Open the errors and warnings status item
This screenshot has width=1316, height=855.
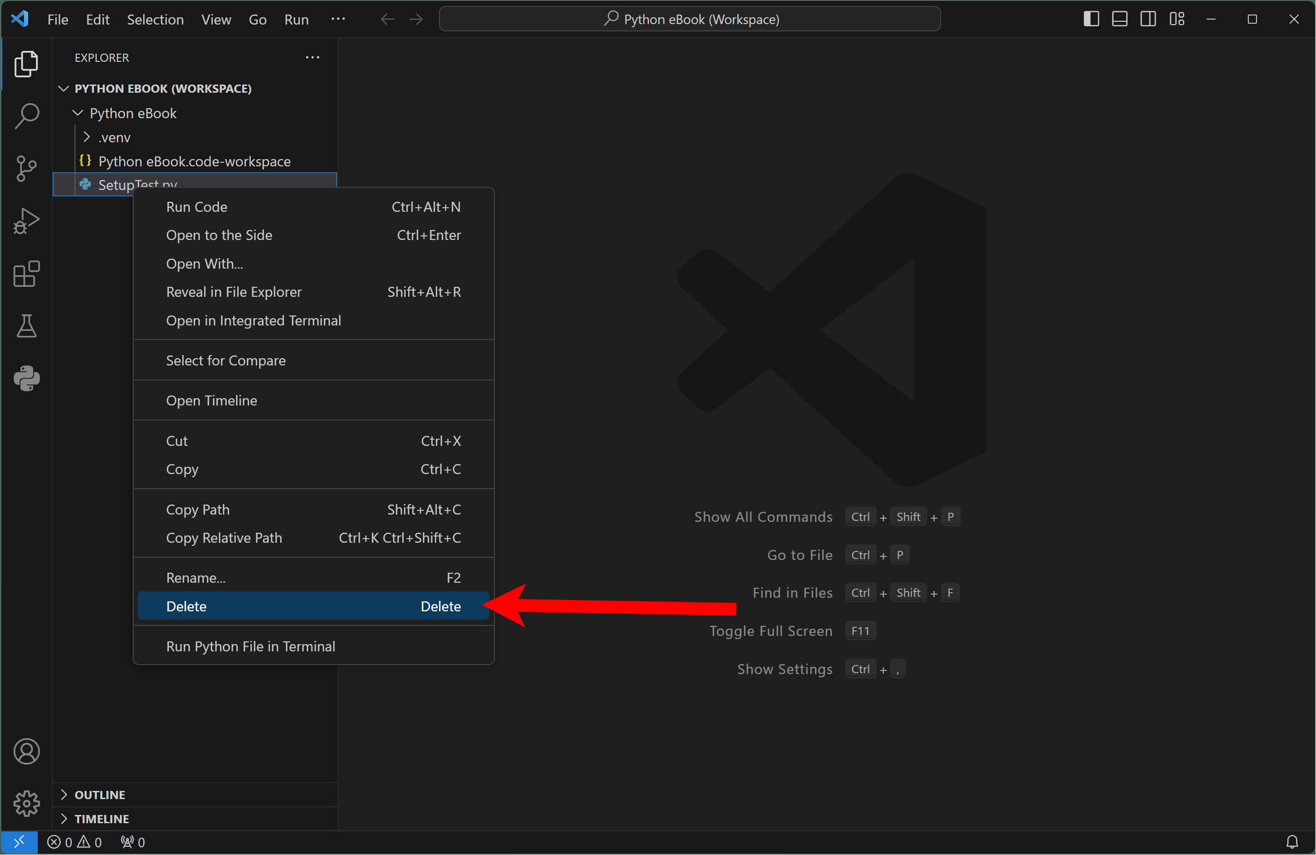(x=74, y=842)
